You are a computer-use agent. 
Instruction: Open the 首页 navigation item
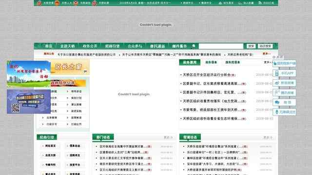49,46
